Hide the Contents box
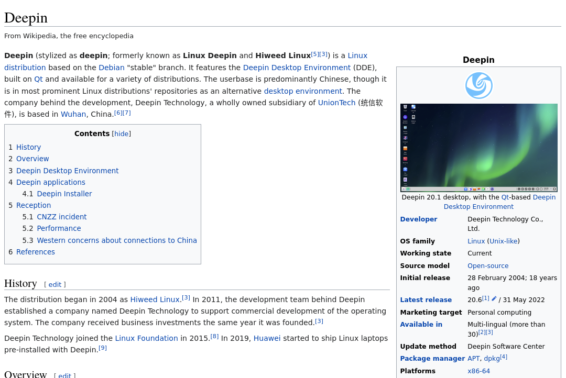 click(x=121, y=134)
